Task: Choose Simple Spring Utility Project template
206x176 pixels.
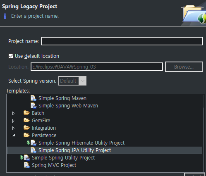Action: point(63,158)
